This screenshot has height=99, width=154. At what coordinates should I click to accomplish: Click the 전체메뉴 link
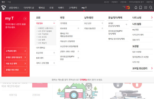coord(84,80)
